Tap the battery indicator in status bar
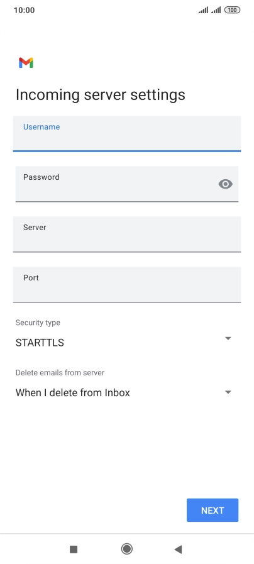The image size is (254, 564). 232,10
